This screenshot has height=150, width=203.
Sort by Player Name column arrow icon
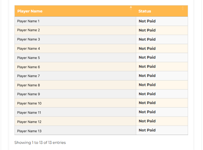[x=131, y=8]
